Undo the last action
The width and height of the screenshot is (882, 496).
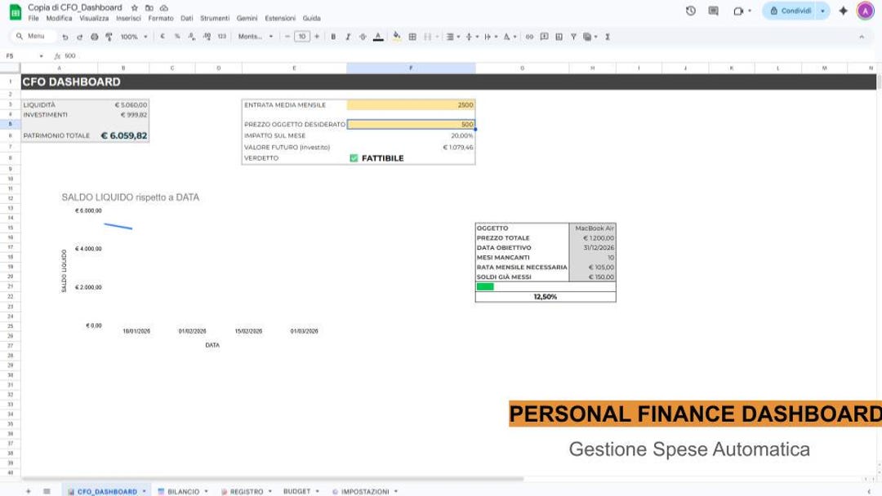[x=65, y=37]
